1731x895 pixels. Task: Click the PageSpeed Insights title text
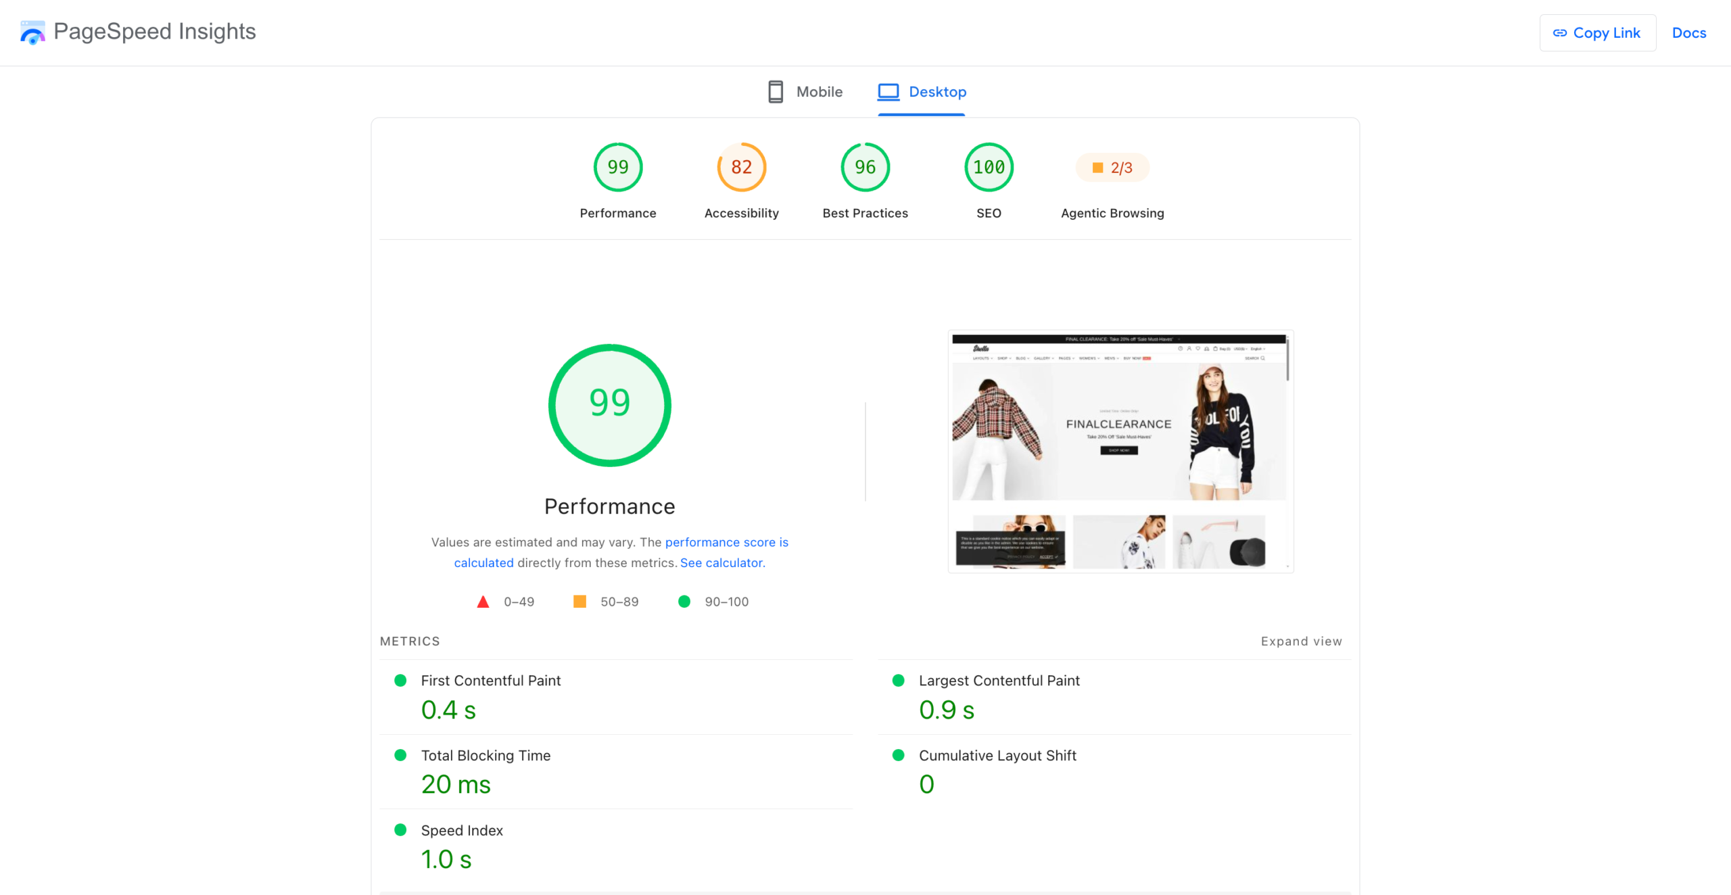155,31
